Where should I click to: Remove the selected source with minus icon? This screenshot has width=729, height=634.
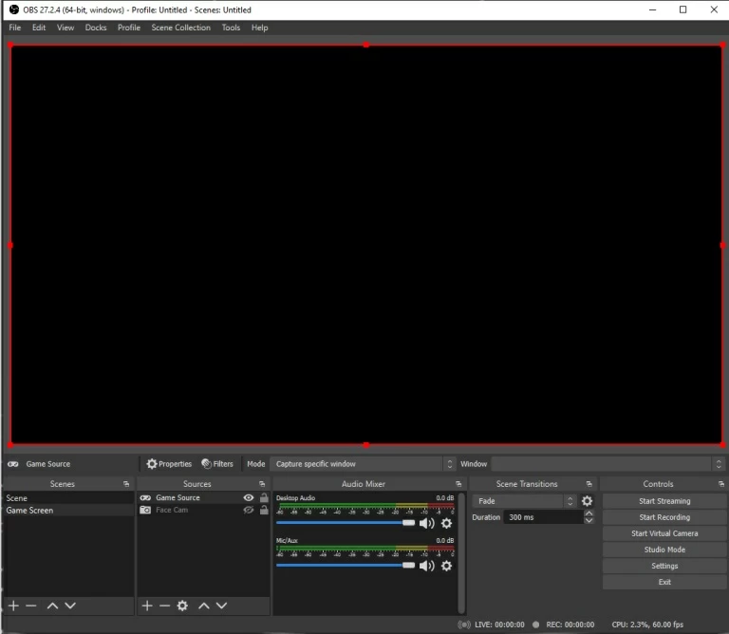tap(164, 606)
